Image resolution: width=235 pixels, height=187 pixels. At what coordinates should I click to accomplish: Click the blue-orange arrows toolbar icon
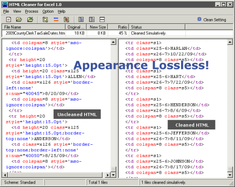(56, 20)
